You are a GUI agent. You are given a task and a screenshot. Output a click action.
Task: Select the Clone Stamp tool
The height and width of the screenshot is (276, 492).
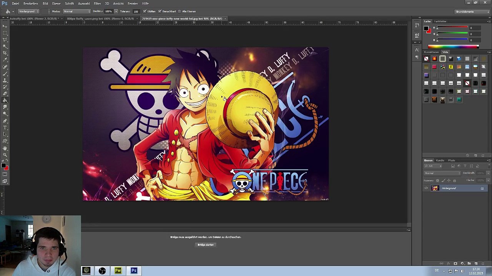[x=5, y=80]
